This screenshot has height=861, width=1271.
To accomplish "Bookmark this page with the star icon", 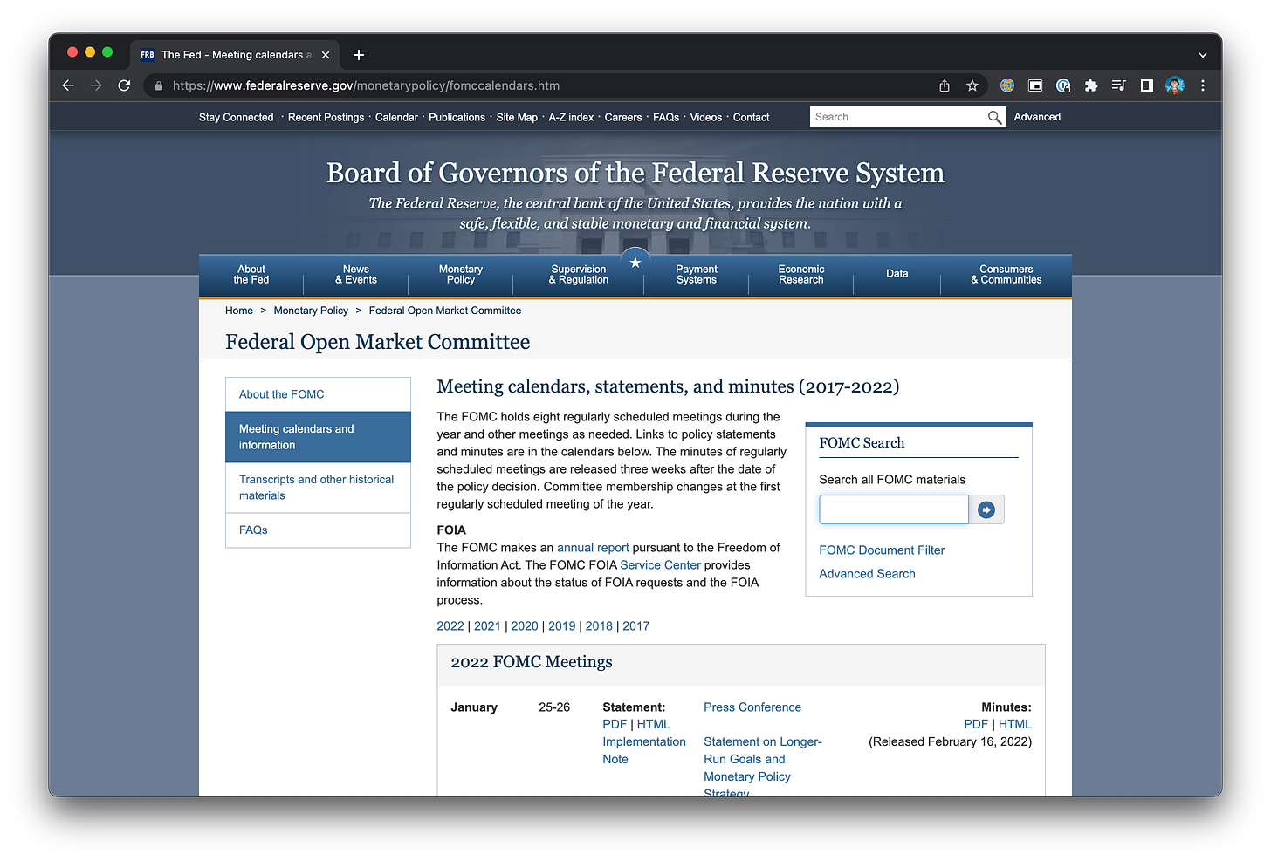I will click(x=972, y=85).
